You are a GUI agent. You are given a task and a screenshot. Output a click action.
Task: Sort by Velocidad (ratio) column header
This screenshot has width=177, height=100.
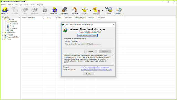click(x=81, y=18)
